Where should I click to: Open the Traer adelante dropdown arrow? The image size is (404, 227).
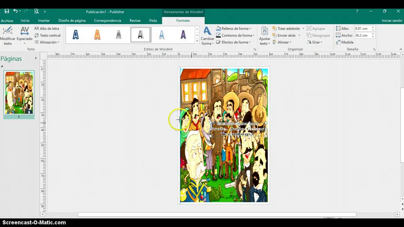pos(303,29)
